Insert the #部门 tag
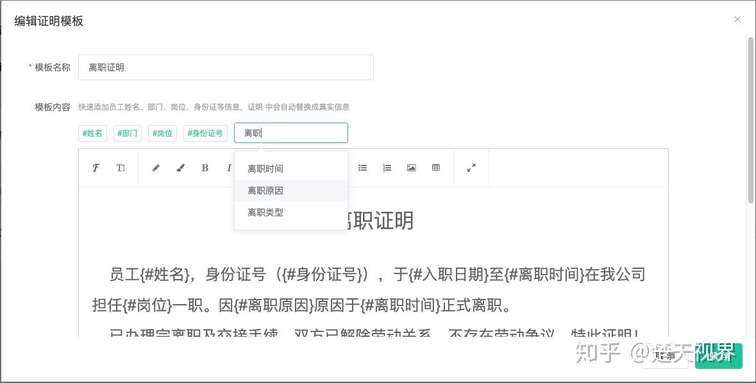 pyautogui.click(x=128, y=133)
